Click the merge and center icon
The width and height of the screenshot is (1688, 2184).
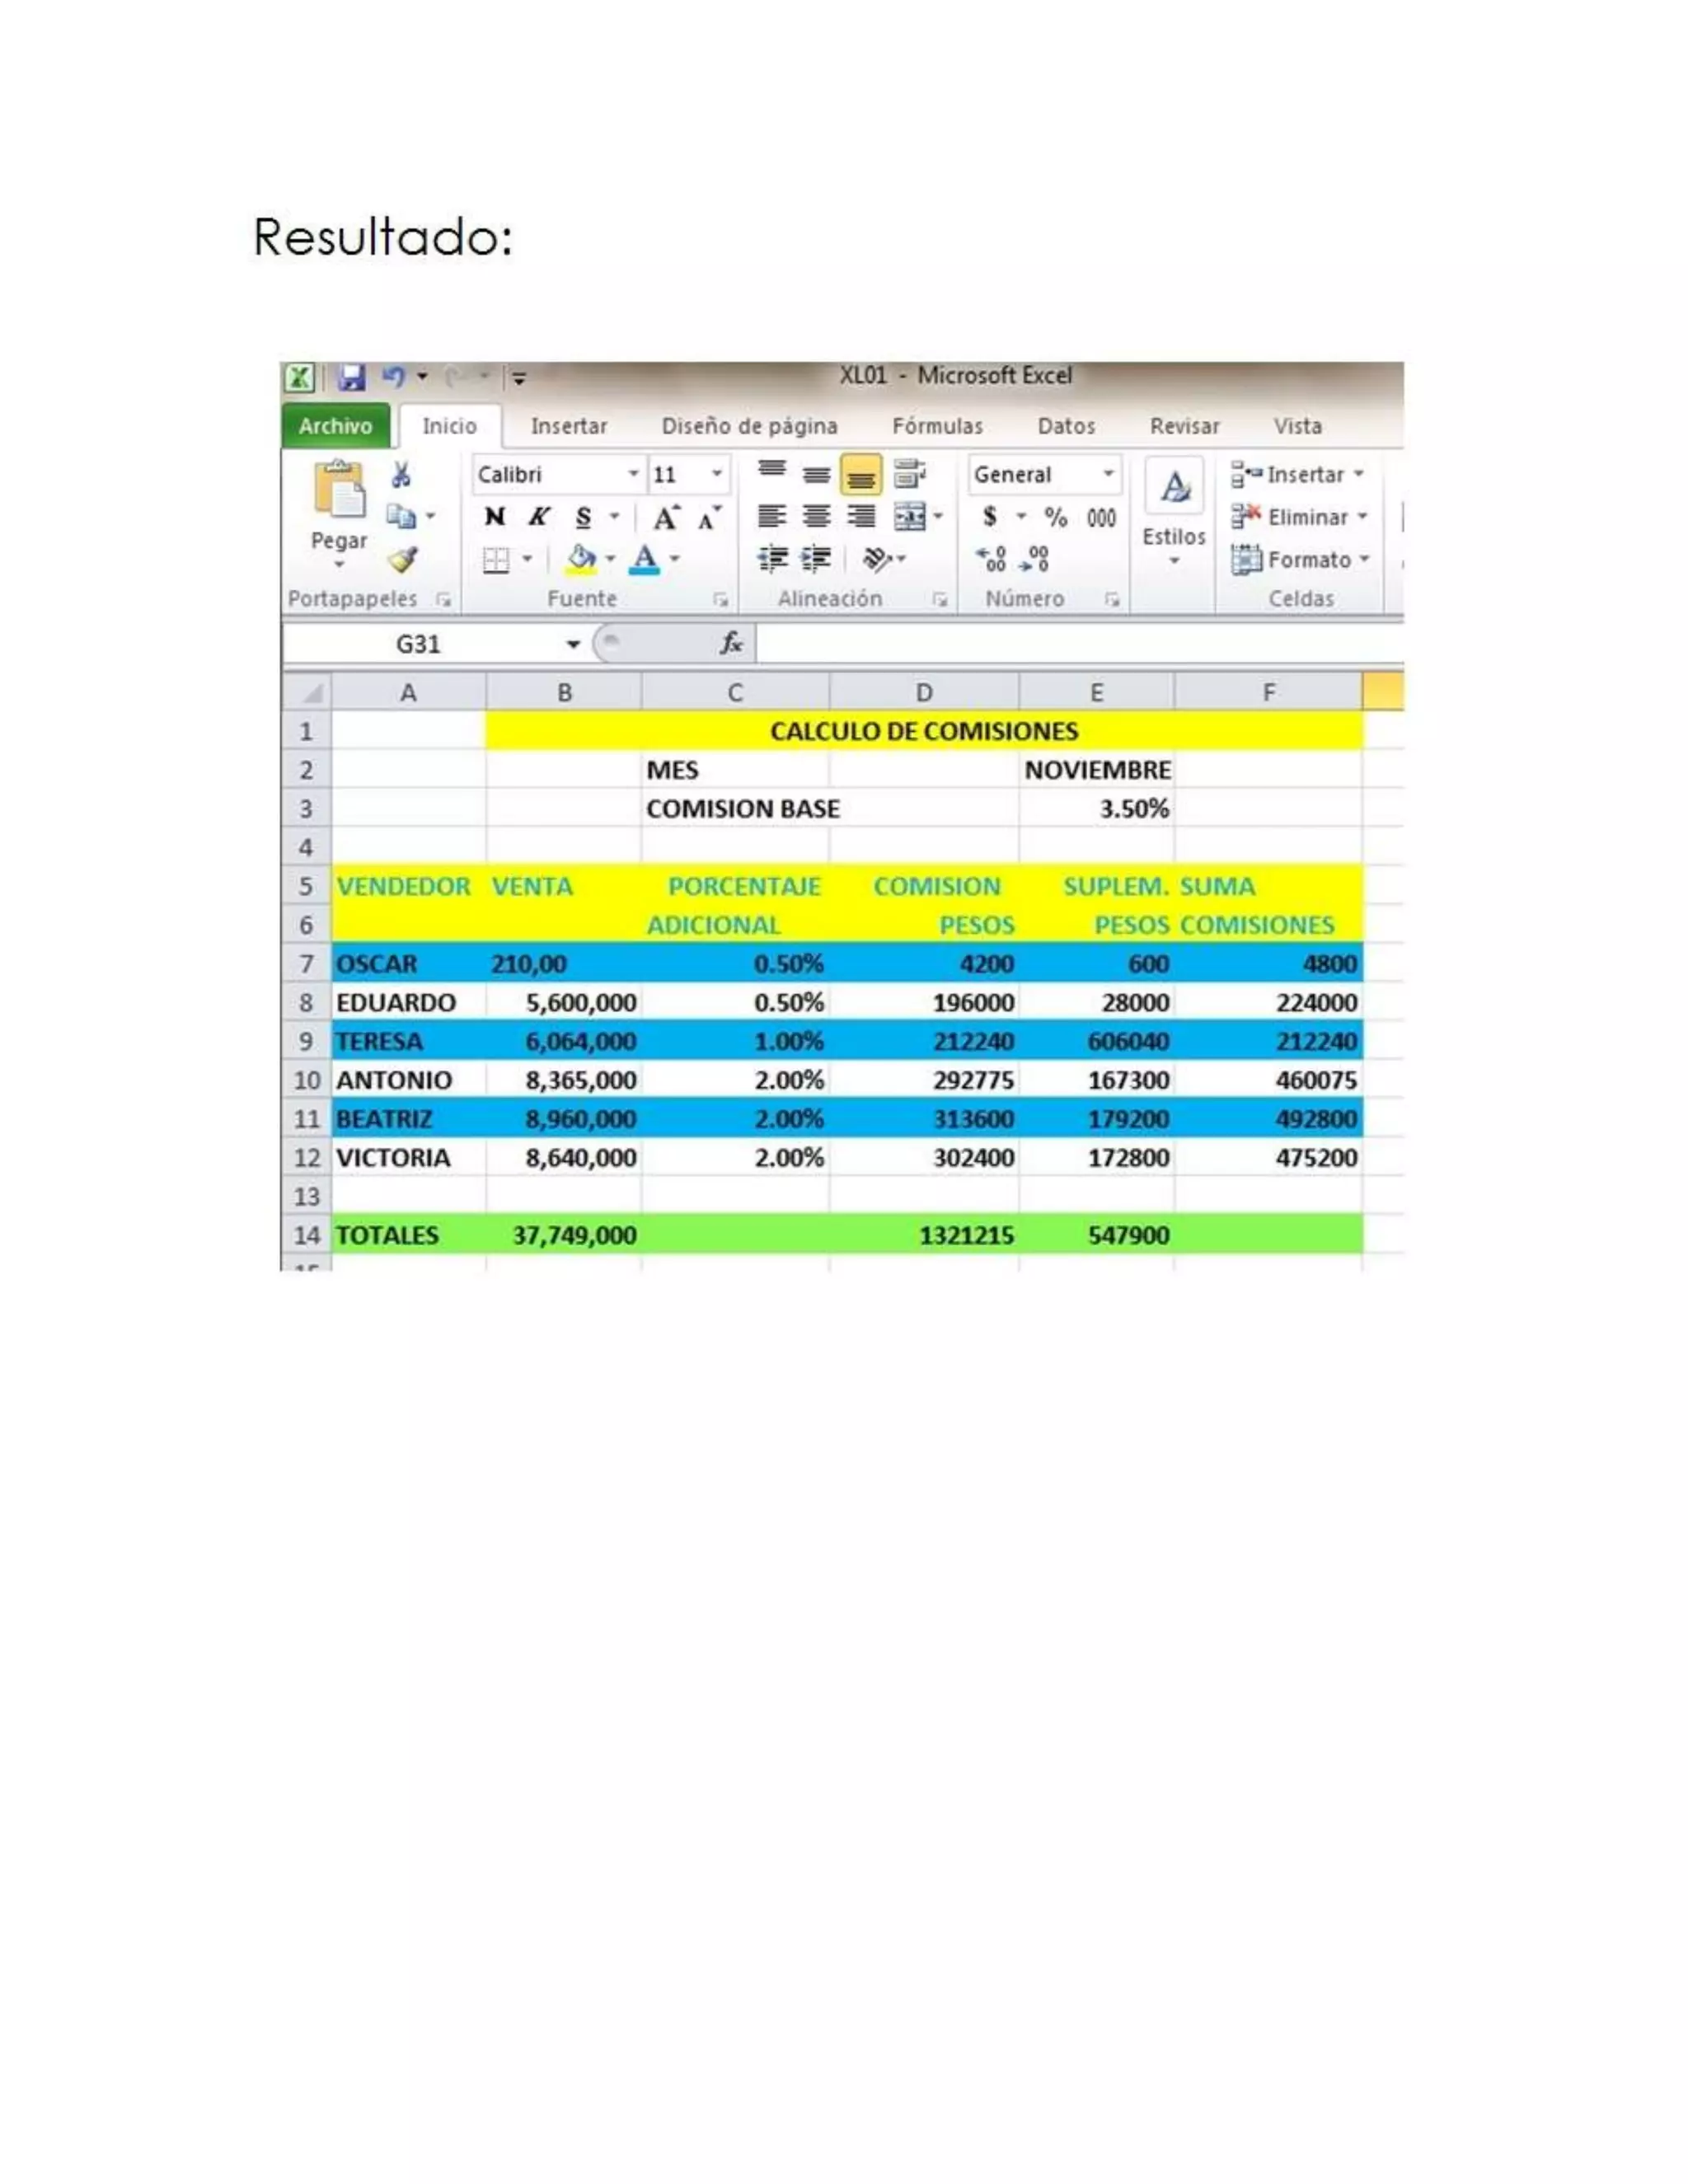(x=910, y=517)
